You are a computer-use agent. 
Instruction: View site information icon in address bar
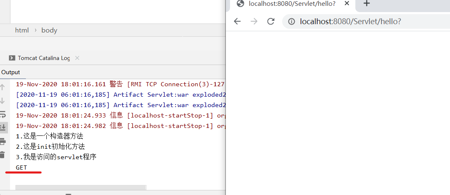point(291,22)
